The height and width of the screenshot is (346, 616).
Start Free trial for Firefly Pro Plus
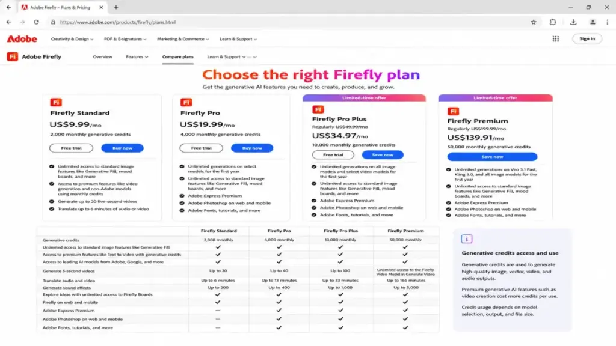click(333, 155)
